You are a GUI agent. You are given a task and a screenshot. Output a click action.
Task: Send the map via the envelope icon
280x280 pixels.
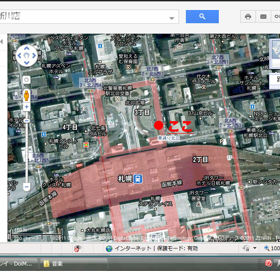pos(263,17)
